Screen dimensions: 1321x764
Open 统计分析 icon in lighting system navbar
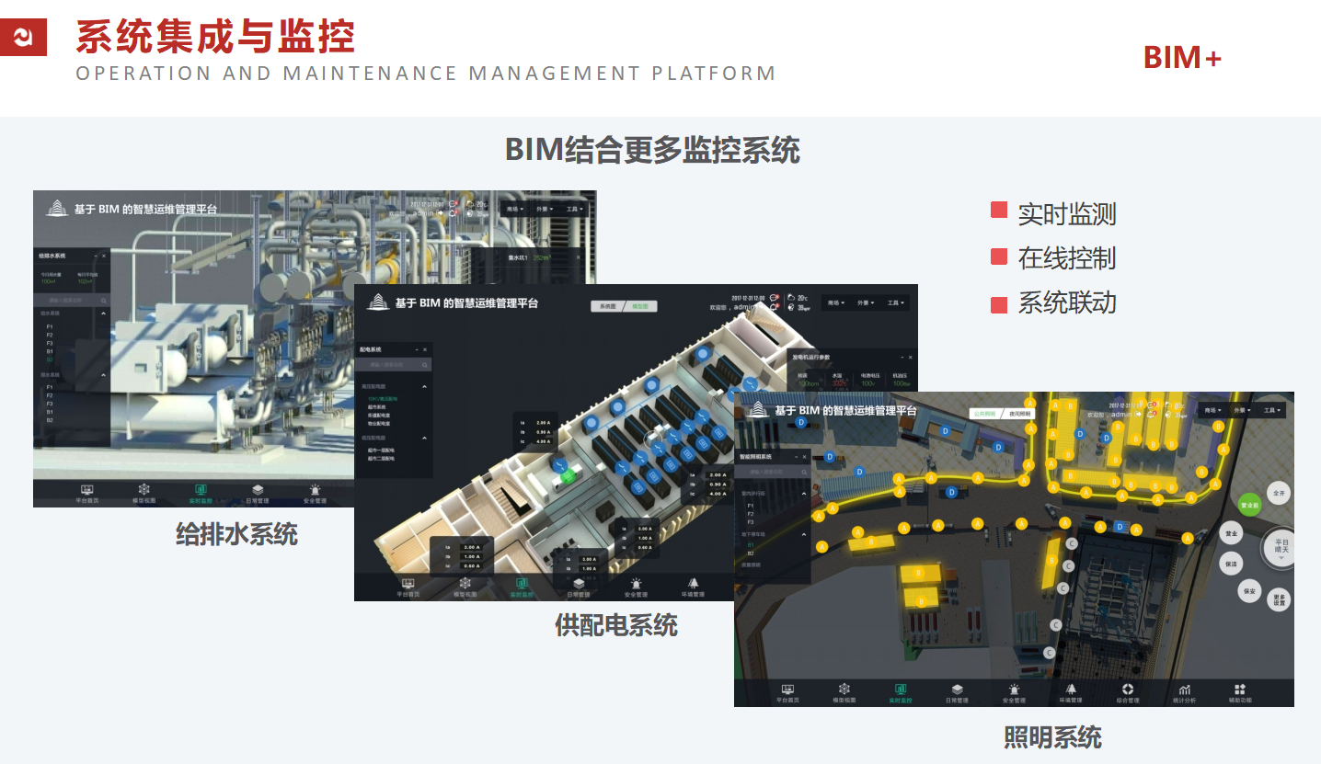tap(1183, 691)
